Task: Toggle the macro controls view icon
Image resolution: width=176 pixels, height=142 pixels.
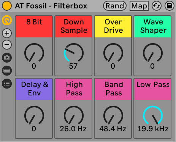Action: (7, 20)
